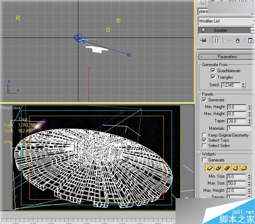
Task: Click the Pin Stack icon
Action: point(203,41)
